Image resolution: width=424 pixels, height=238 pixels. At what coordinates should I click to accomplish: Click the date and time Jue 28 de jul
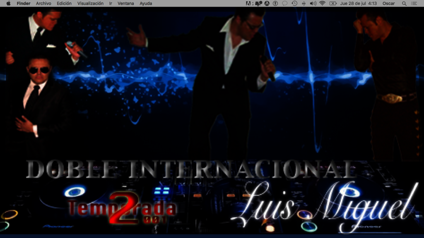point(359,3)
